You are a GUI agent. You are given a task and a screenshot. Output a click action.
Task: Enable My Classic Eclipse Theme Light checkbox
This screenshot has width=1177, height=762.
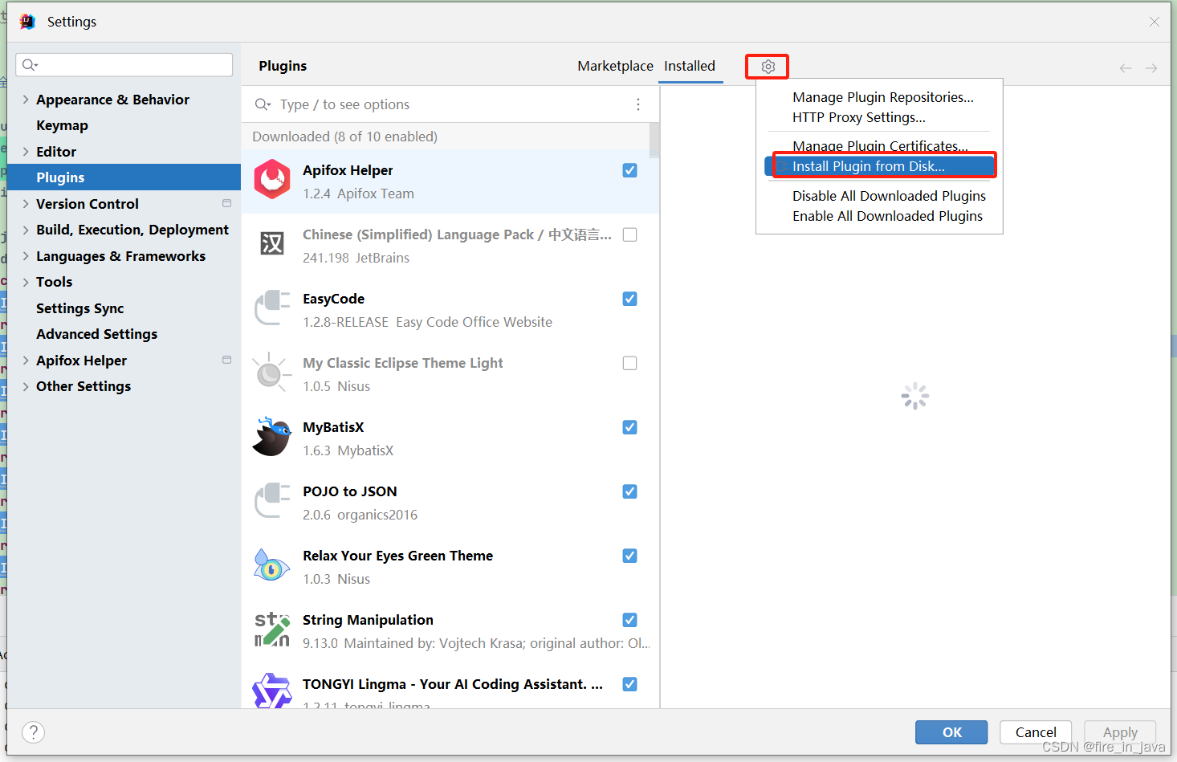[630, 363]
